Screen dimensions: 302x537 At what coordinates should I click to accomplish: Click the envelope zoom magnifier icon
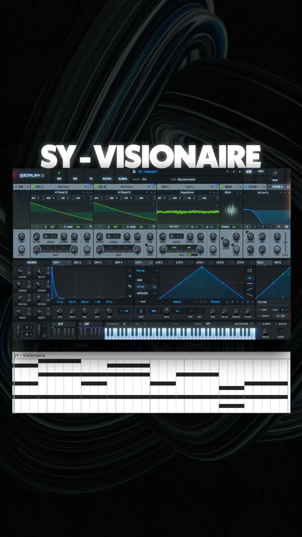(x=130, y=286)
